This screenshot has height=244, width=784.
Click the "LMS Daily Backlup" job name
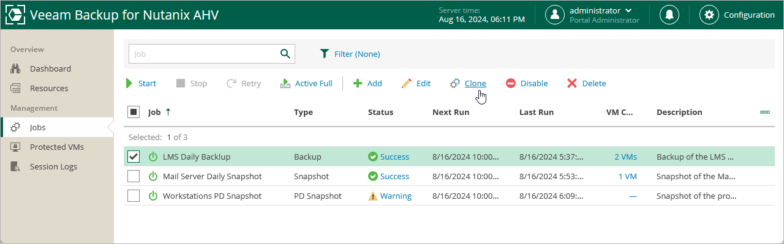pos(197,157)
